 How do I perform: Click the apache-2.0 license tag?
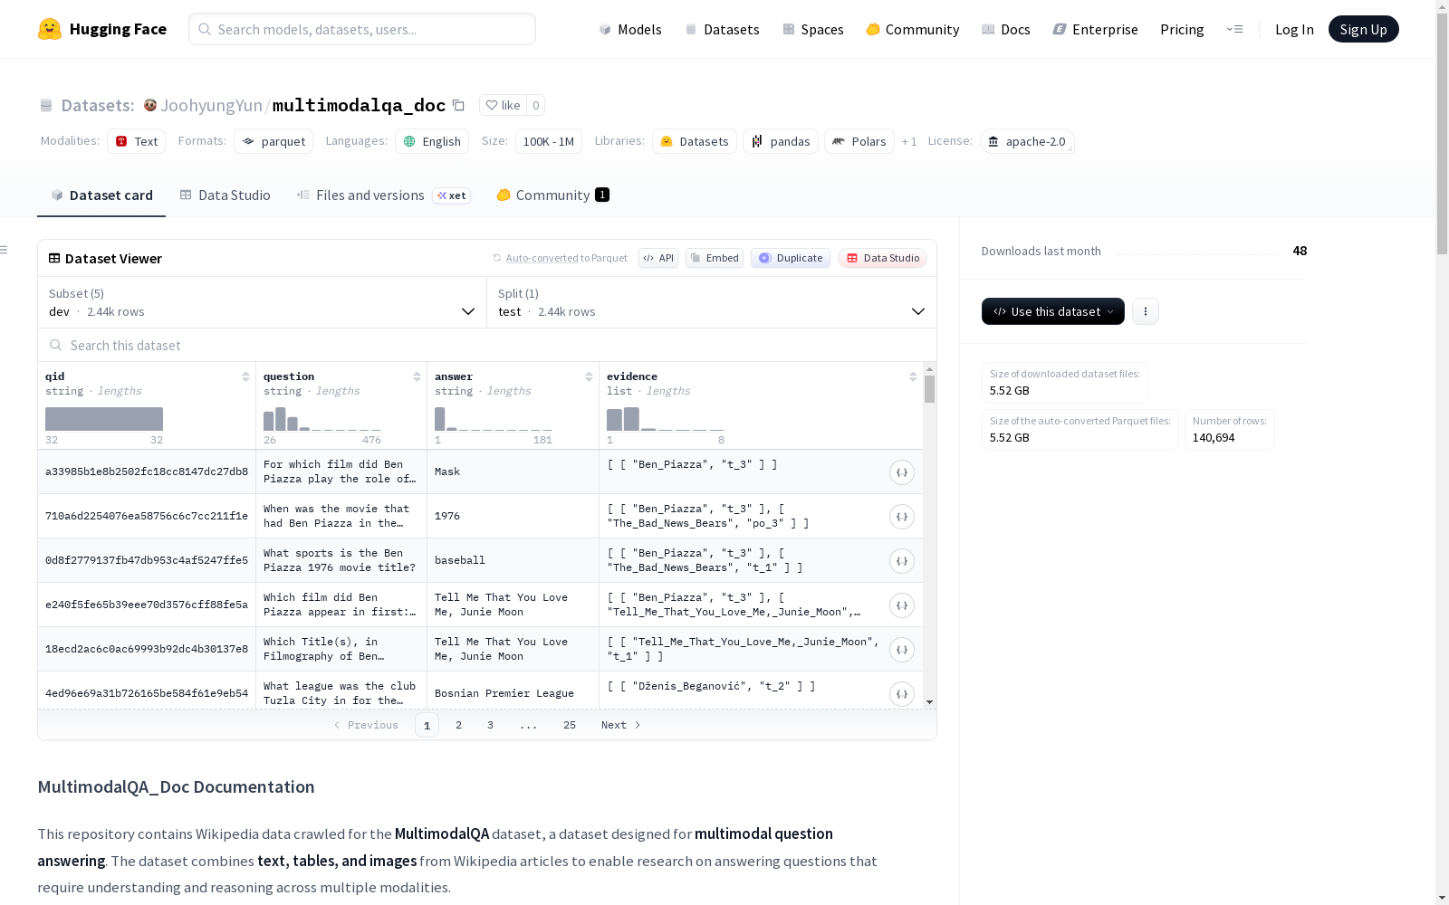(x=1027, y=141)
